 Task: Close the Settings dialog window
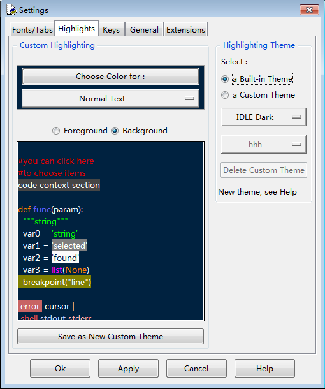pos(309,10)
